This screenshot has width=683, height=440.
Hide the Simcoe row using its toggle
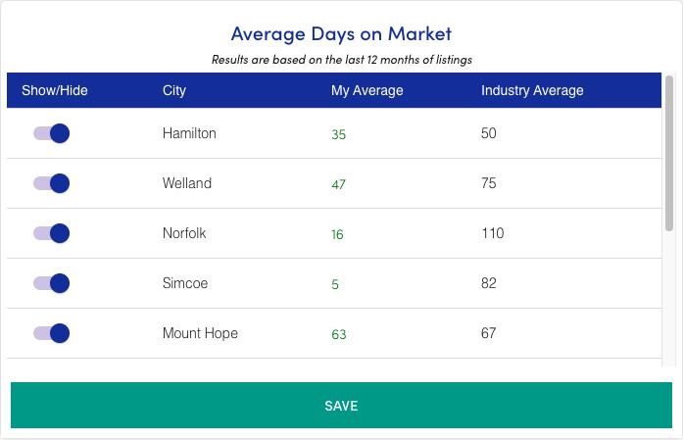51,283
